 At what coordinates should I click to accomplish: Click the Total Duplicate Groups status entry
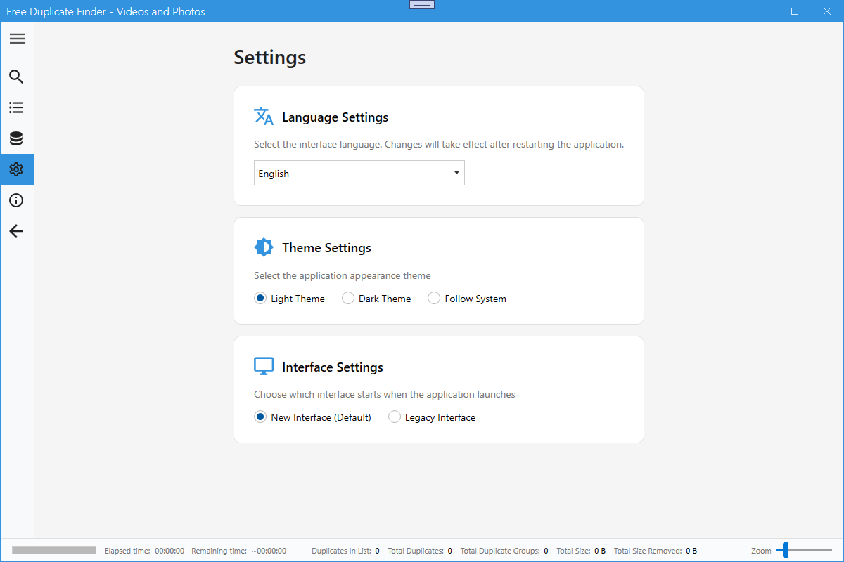point(504,551)
